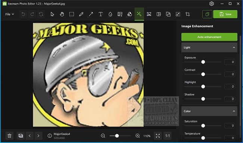Click the Contrast value field
The image size is (243, 143).
tap(230, 74)
